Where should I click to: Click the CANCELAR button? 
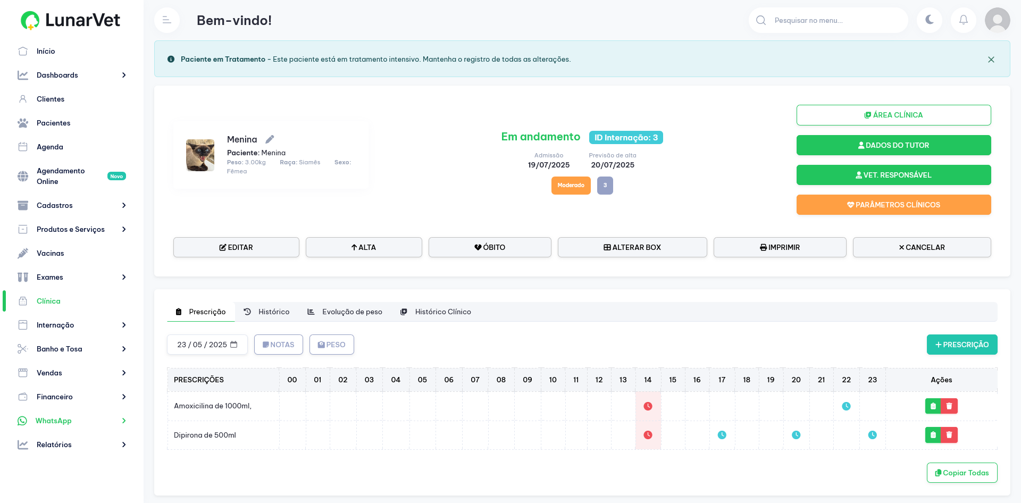pos(922,247)
